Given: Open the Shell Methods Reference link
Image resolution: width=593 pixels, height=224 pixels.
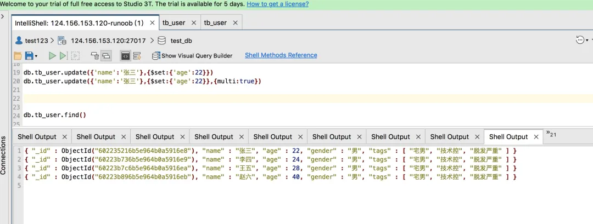Looking at the screenshot, I should tap(281, 55).
